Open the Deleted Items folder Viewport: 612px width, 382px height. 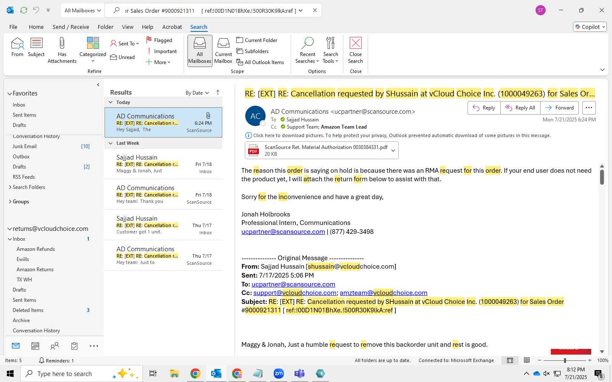[28, 310]
